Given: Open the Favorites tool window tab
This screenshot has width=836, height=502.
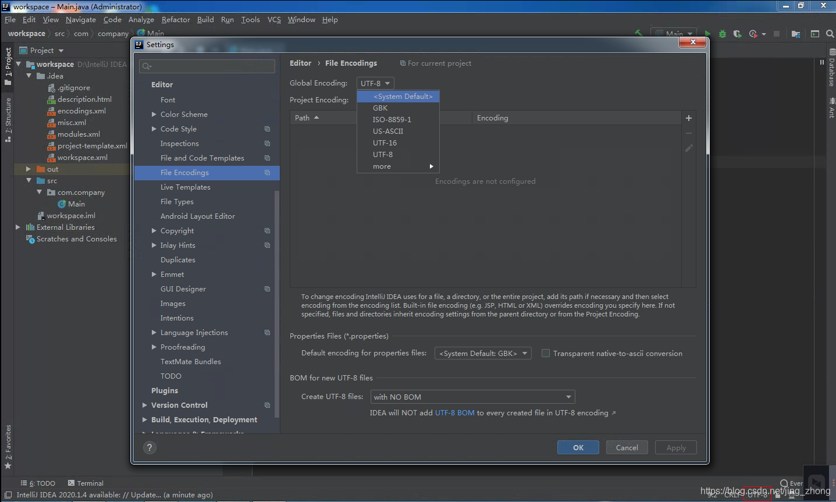Looking at the screenshot, I should [x=8, y=447].
